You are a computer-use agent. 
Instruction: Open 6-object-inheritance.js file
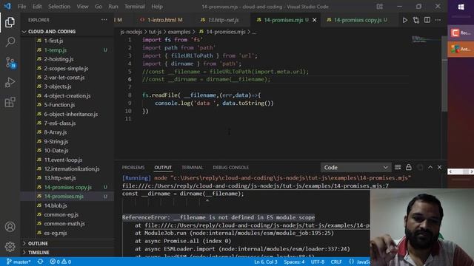[71, 114]
